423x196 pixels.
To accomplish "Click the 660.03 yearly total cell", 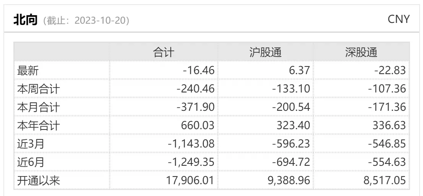I will pyautogui.click(x=198, y=125).
